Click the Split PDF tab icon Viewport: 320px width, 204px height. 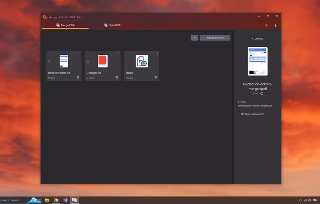click(106, 25)
